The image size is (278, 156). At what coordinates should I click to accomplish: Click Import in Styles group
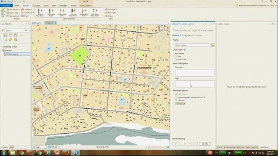[x=109, y=16]
